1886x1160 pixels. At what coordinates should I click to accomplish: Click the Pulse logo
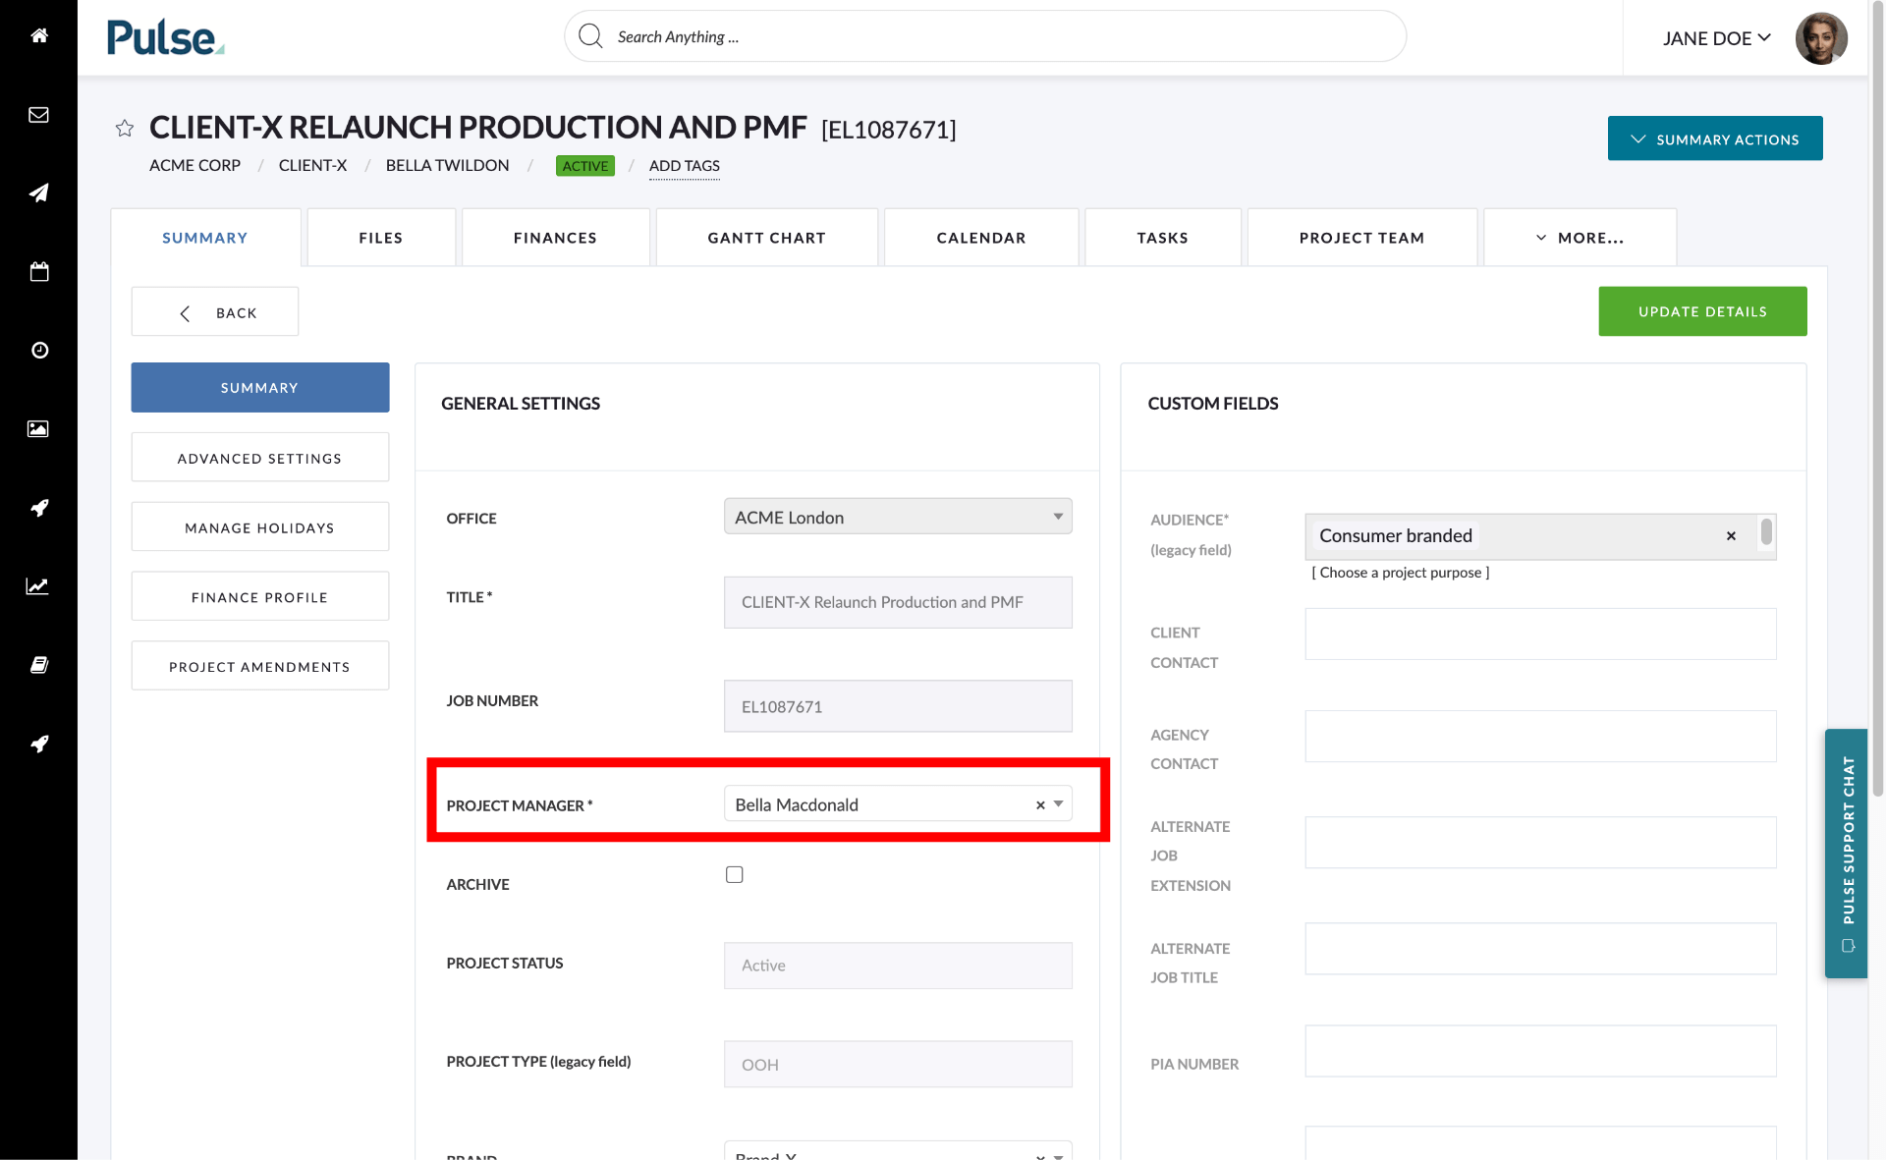[165, 37]
